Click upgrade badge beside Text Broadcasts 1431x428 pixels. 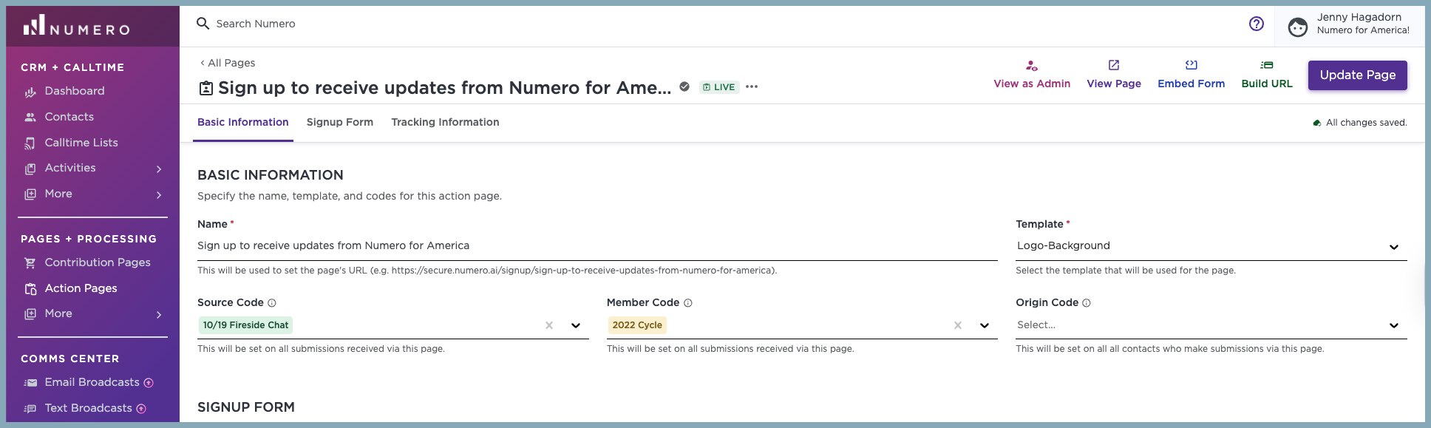141,409
